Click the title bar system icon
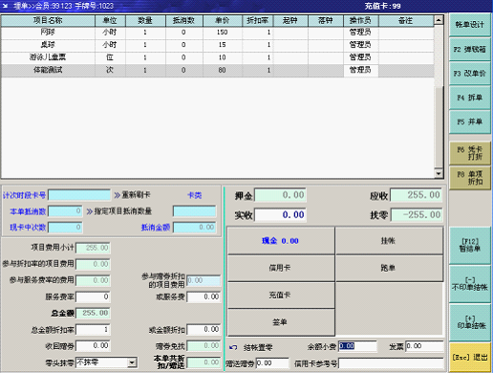The image size is (493, 373). [6, 6]
